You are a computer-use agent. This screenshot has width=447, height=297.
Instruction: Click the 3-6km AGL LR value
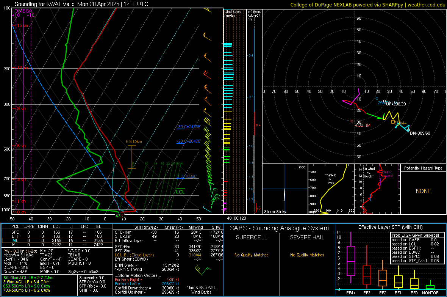[x=26, y=282]
